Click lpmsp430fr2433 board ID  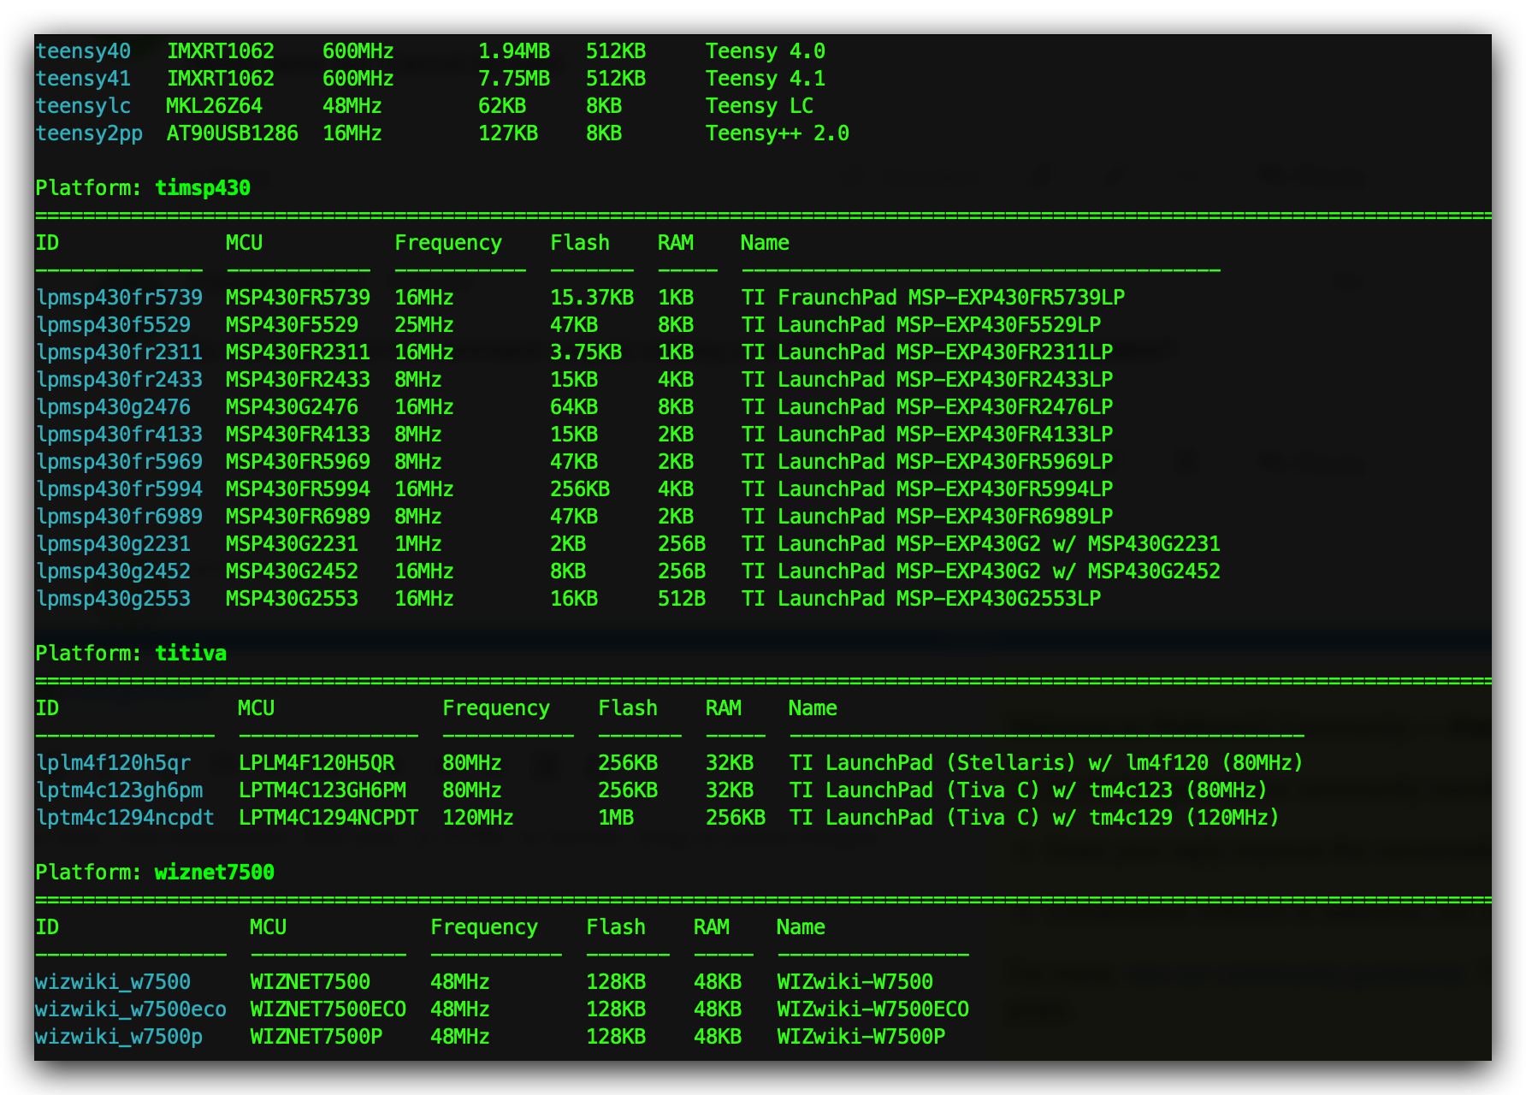120,380
